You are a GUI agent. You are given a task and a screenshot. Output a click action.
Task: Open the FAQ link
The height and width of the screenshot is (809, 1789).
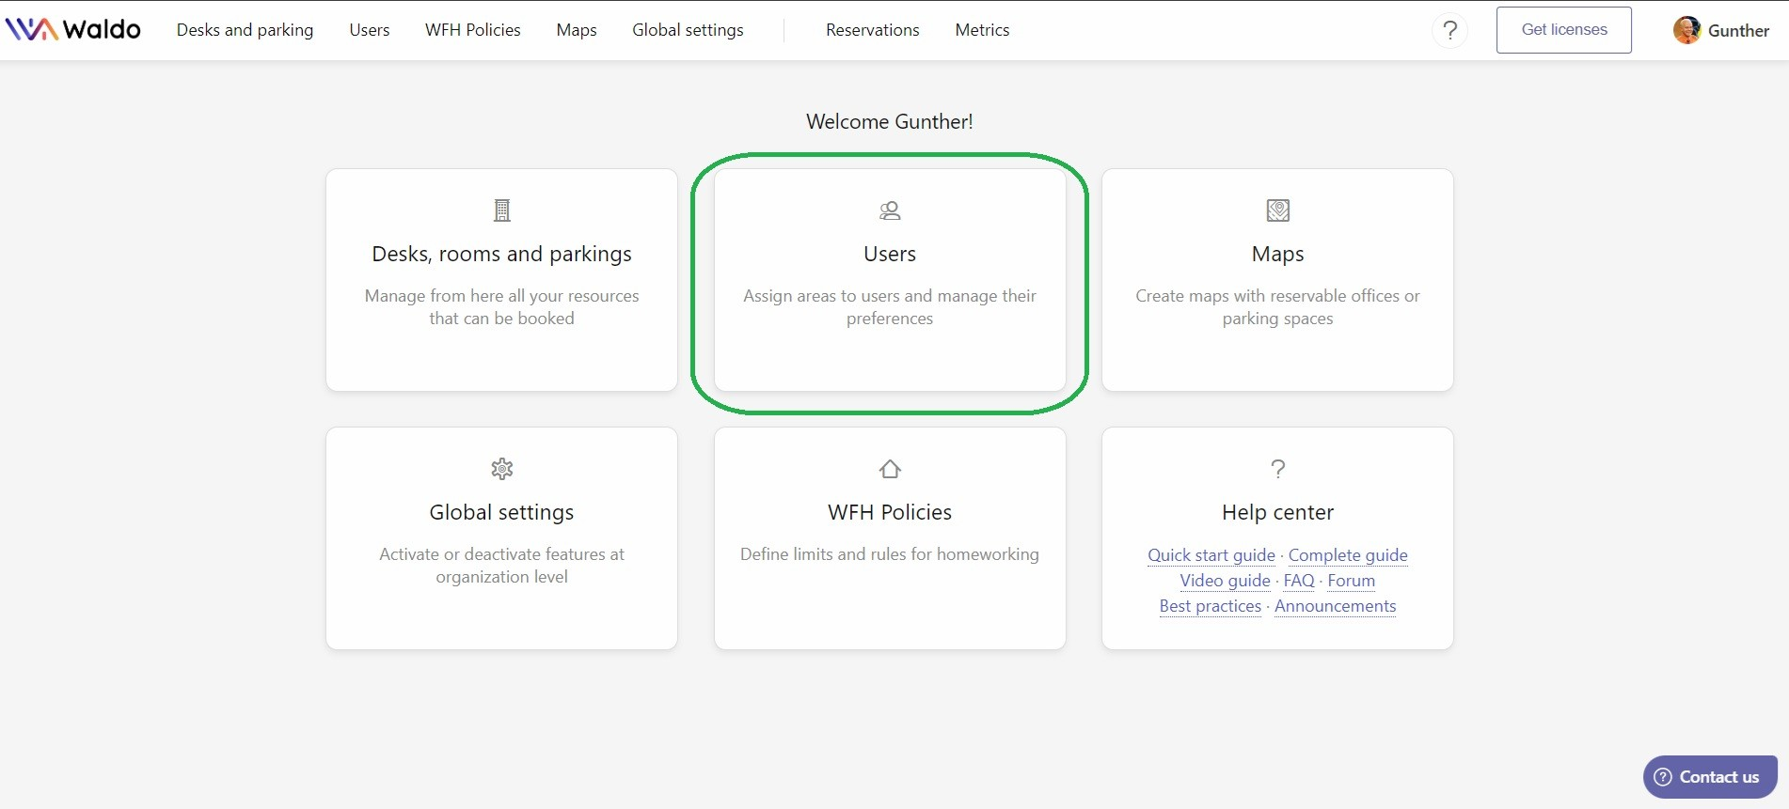(1299, 581)
